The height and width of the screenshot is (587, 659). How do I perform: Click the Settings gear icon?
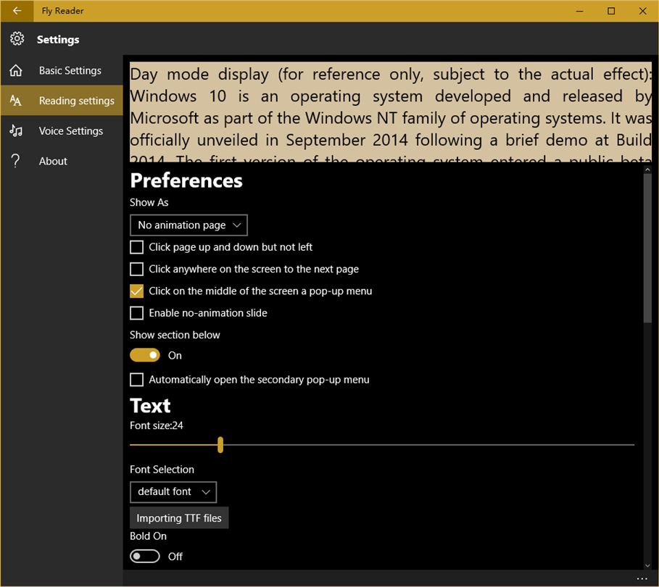17,38
